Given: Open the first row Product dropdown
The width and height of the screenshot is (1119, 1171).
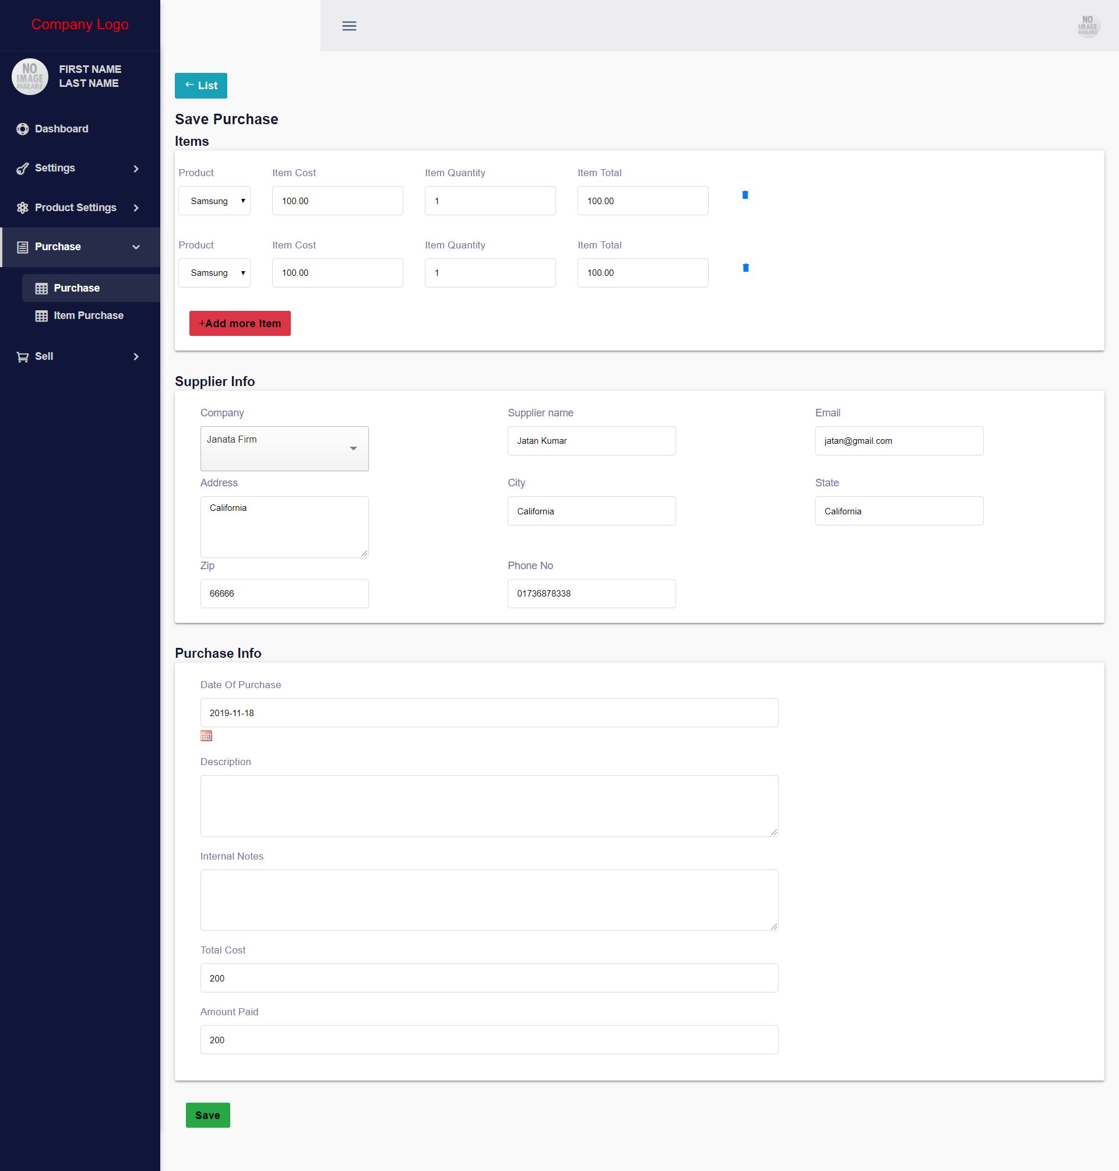Looking at the screenshot, I should point(214,201).
